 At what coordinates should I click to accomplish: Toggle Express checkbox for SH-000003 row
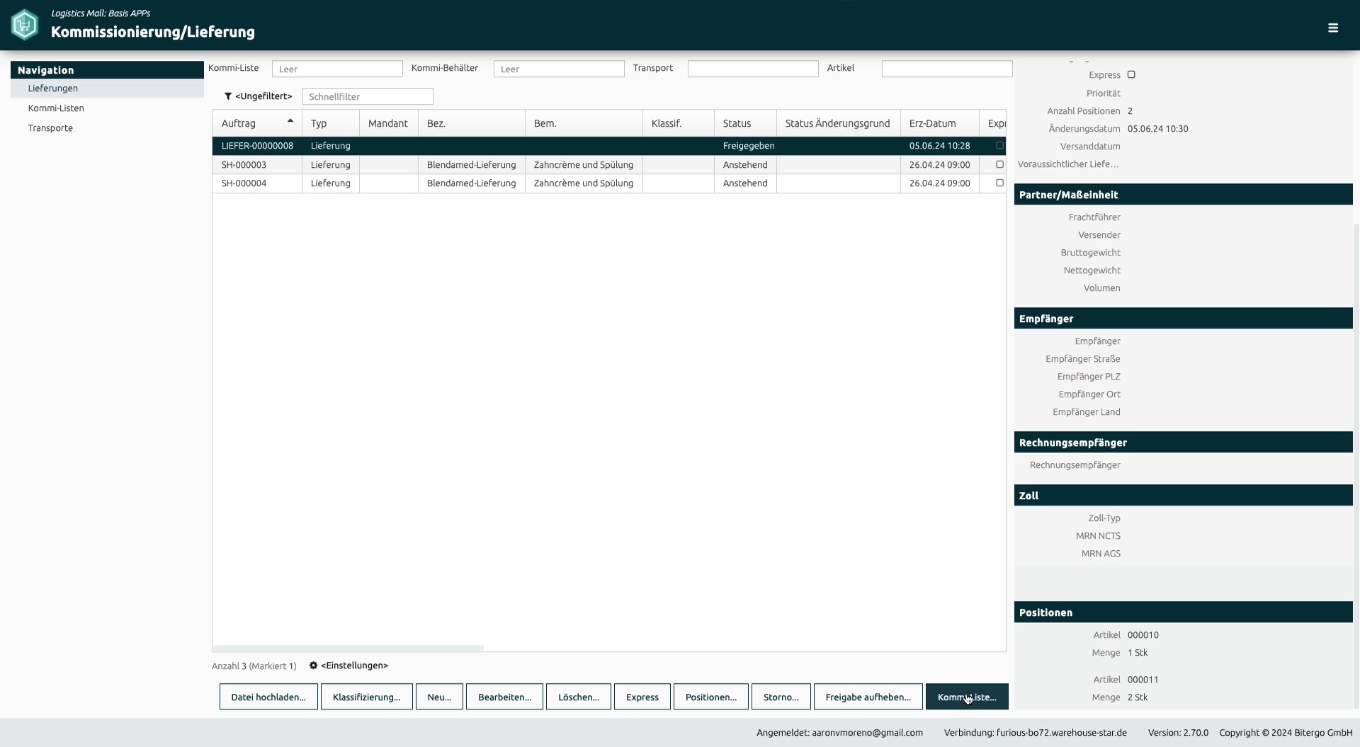[x=999, y=164]
